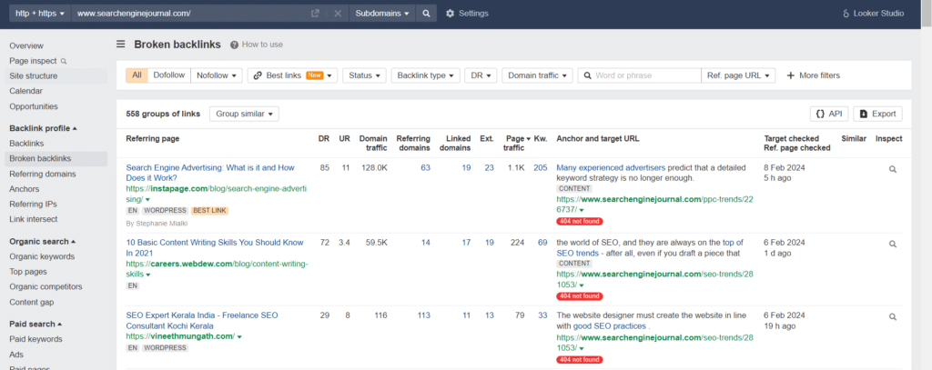Open Site structure in the sidebar
The height and width of the screenshot is (370, 932).
[x=34, y=76]
